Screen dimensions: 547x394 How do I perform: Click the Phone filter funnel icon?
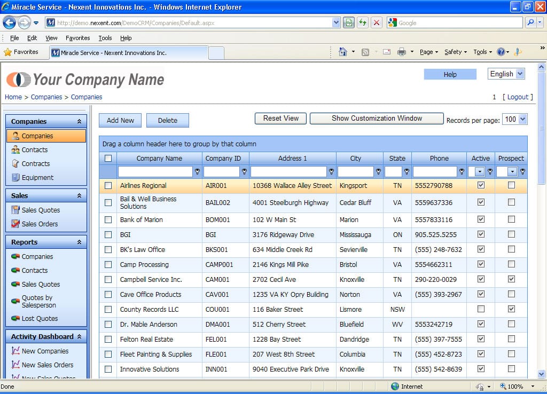[462, 171]
